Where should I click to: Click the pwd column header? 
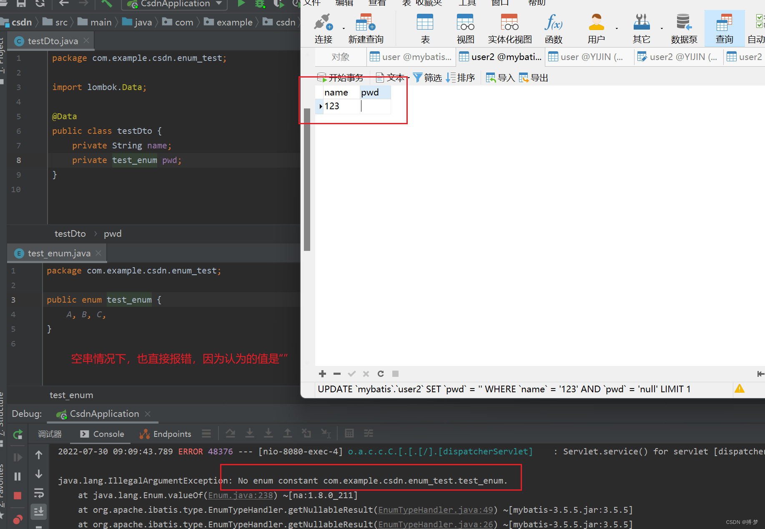tap(375, 93)
